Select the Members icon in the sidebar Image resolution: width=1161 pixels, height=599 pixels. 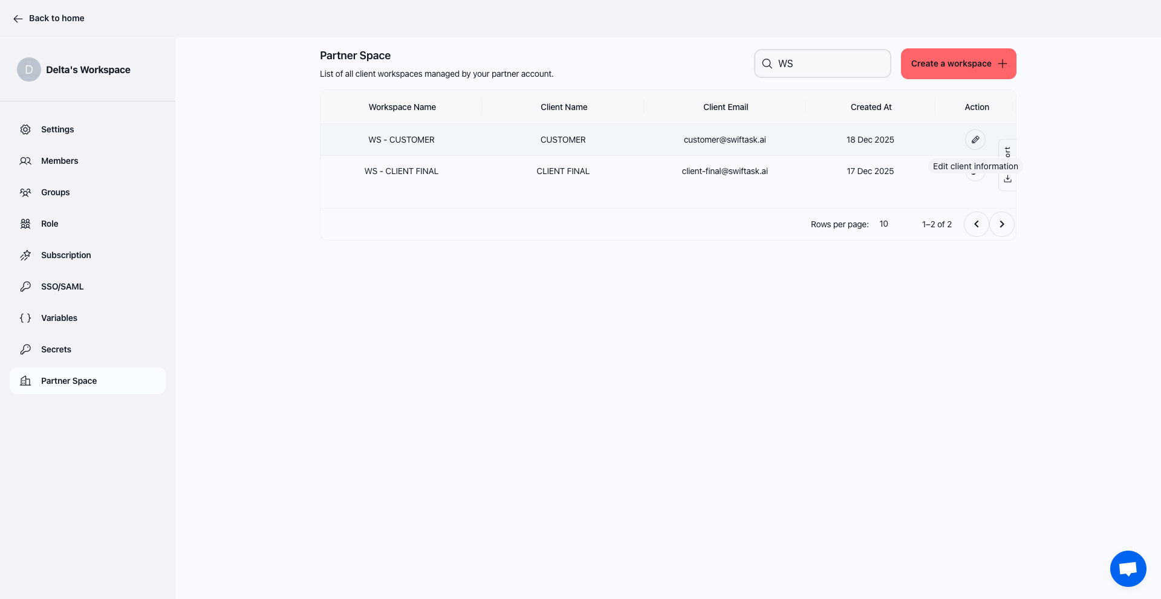coord(25,161)
